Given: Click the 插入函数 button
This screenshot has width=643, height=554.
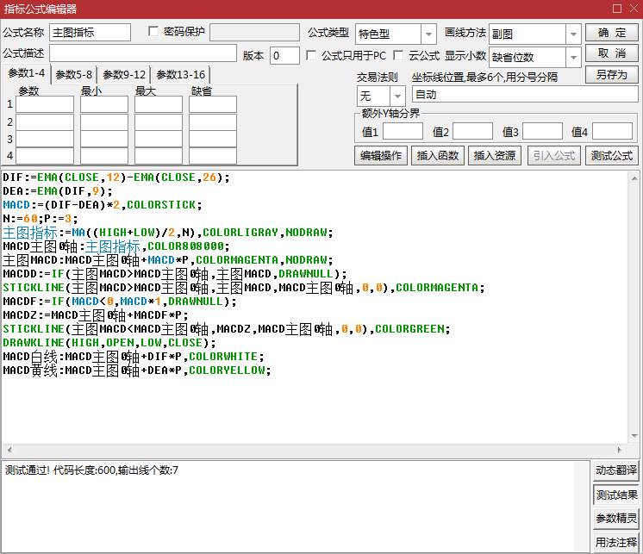Looking at the screenshot, I should click(x=438, y=156).
